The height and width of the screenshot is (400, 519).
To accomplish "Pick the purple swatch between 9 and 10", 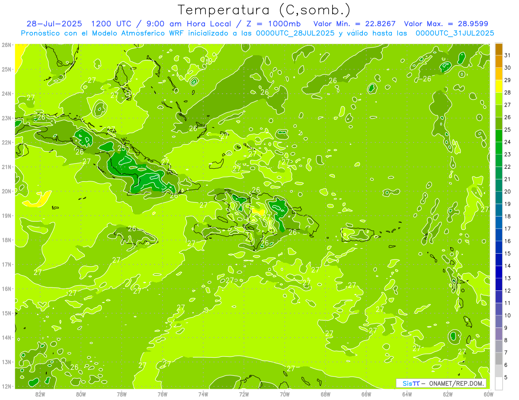I will pyautogui.click(x=499, y=321).
